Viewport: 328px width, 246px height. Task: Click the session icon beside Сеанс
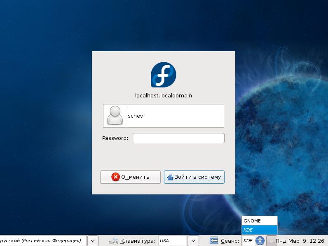[213, 241]
